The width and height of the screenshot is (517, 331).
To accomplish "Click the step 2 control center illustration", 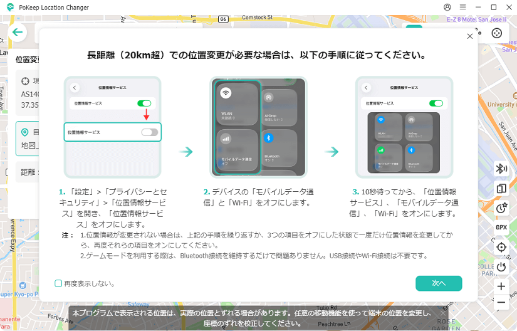I will coord(258,127).
